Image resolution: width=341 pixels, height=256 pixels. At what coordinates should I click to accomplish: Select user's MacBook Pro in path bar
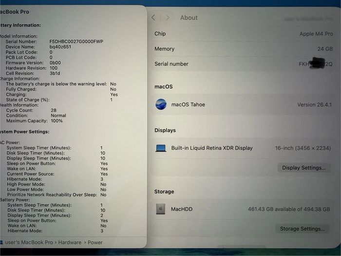[x=29, y=242]
